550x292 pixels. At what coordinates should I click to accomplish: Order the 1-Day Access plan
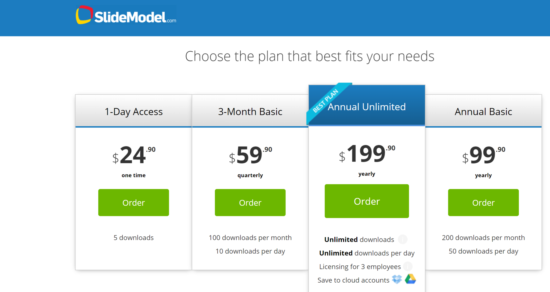(x=133, y=202)
